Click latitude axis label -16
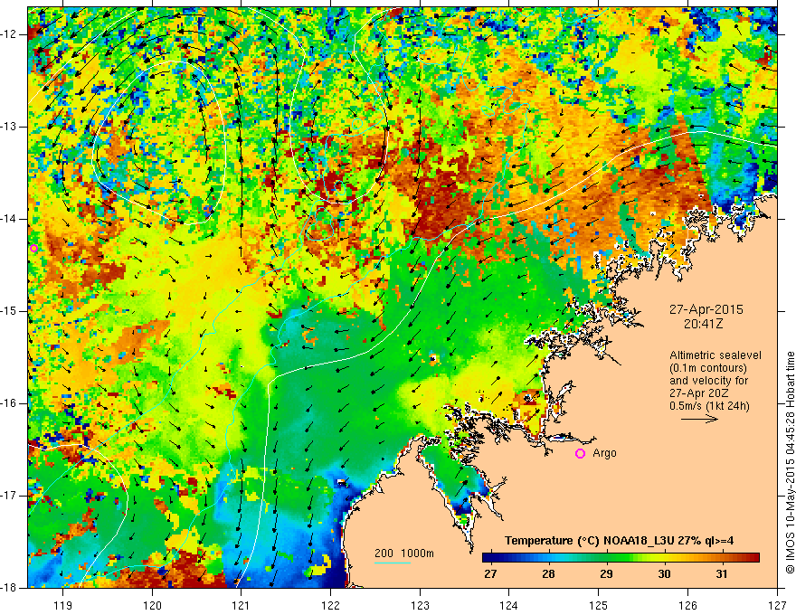796x615 pixels. click(9, 403)
